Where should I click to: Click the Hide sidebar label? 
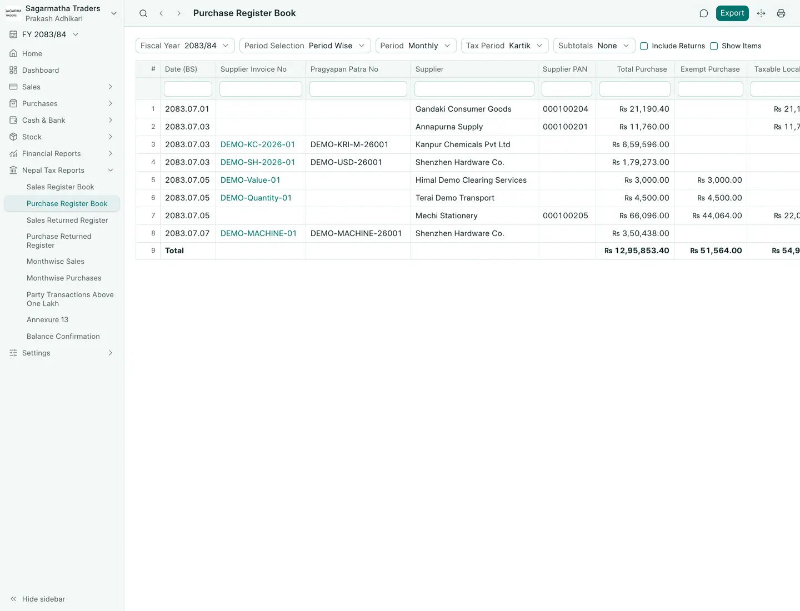coord(43,599)
